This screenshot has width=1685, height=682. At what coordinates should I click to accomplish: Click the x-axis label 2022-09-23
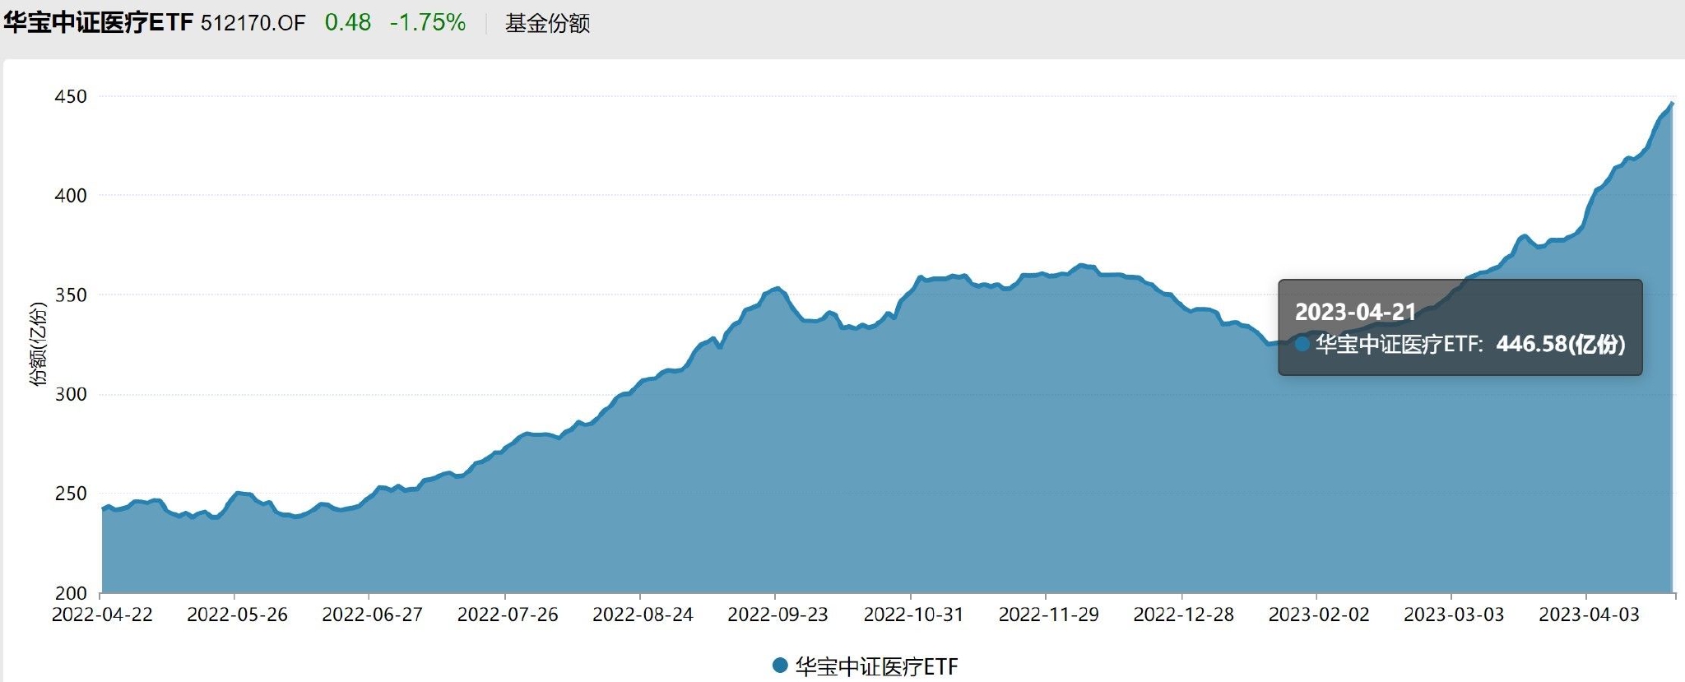(778, 615)
